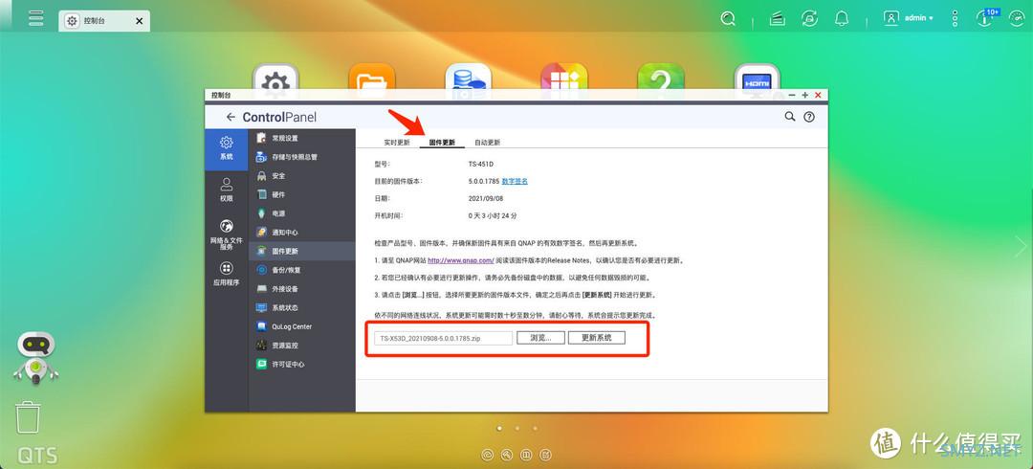Open the external devices sync icon

810,19
